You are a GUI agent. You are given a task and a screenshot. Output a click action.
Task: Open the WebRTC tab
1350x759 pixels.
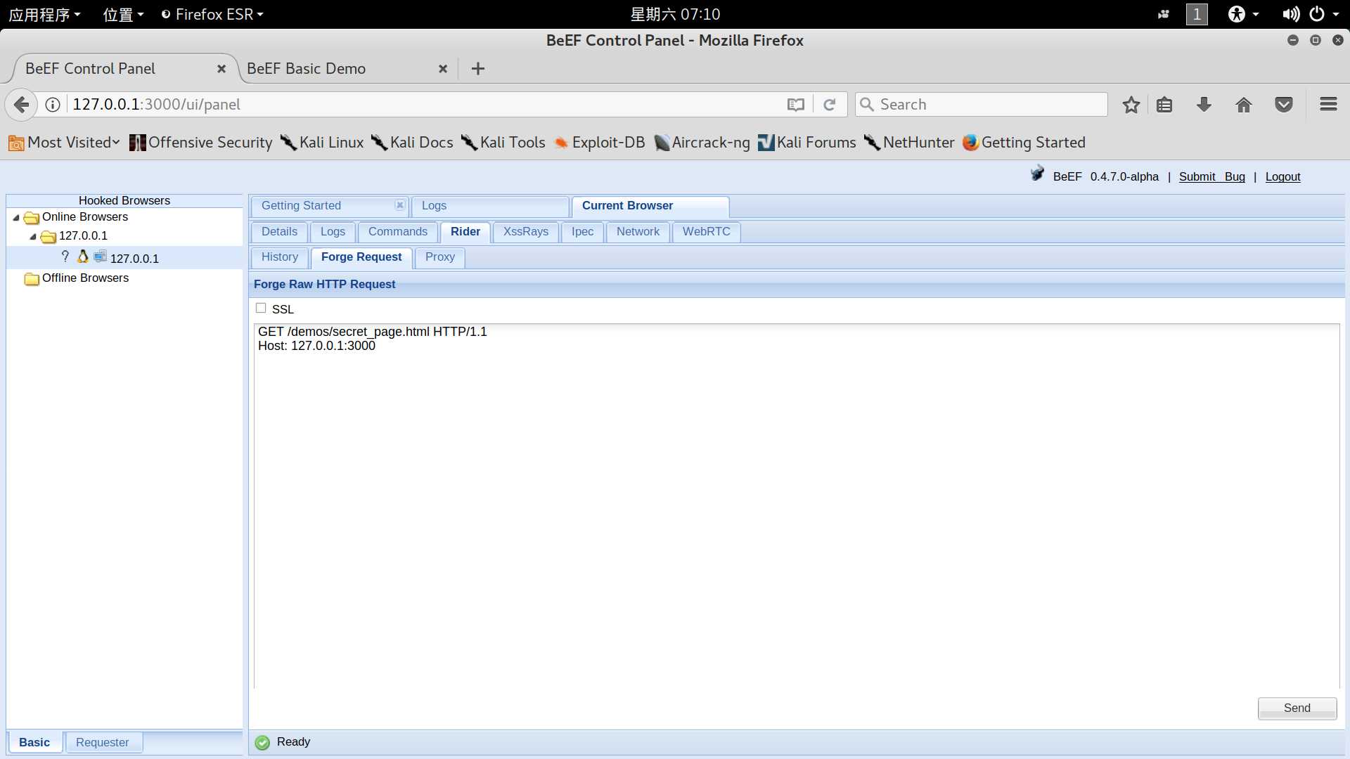coord(706,231)
